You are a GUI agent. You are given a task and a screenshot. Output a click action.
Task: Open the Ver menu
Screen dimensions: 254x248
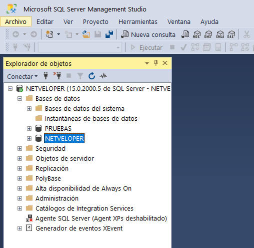point(68,21)
